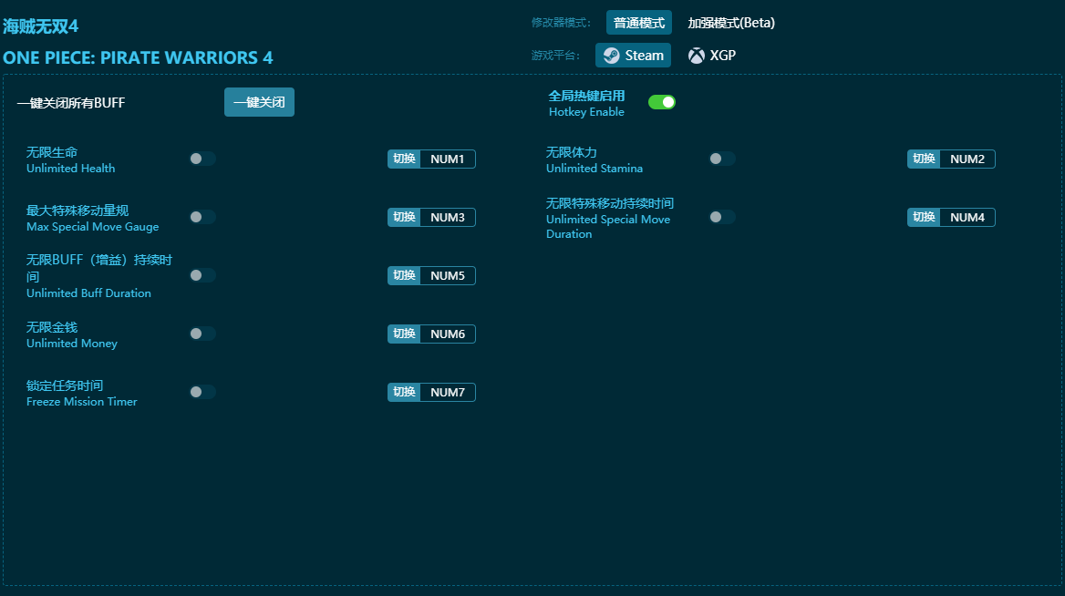Enable Freeze Mission Timer toggle

202,392
